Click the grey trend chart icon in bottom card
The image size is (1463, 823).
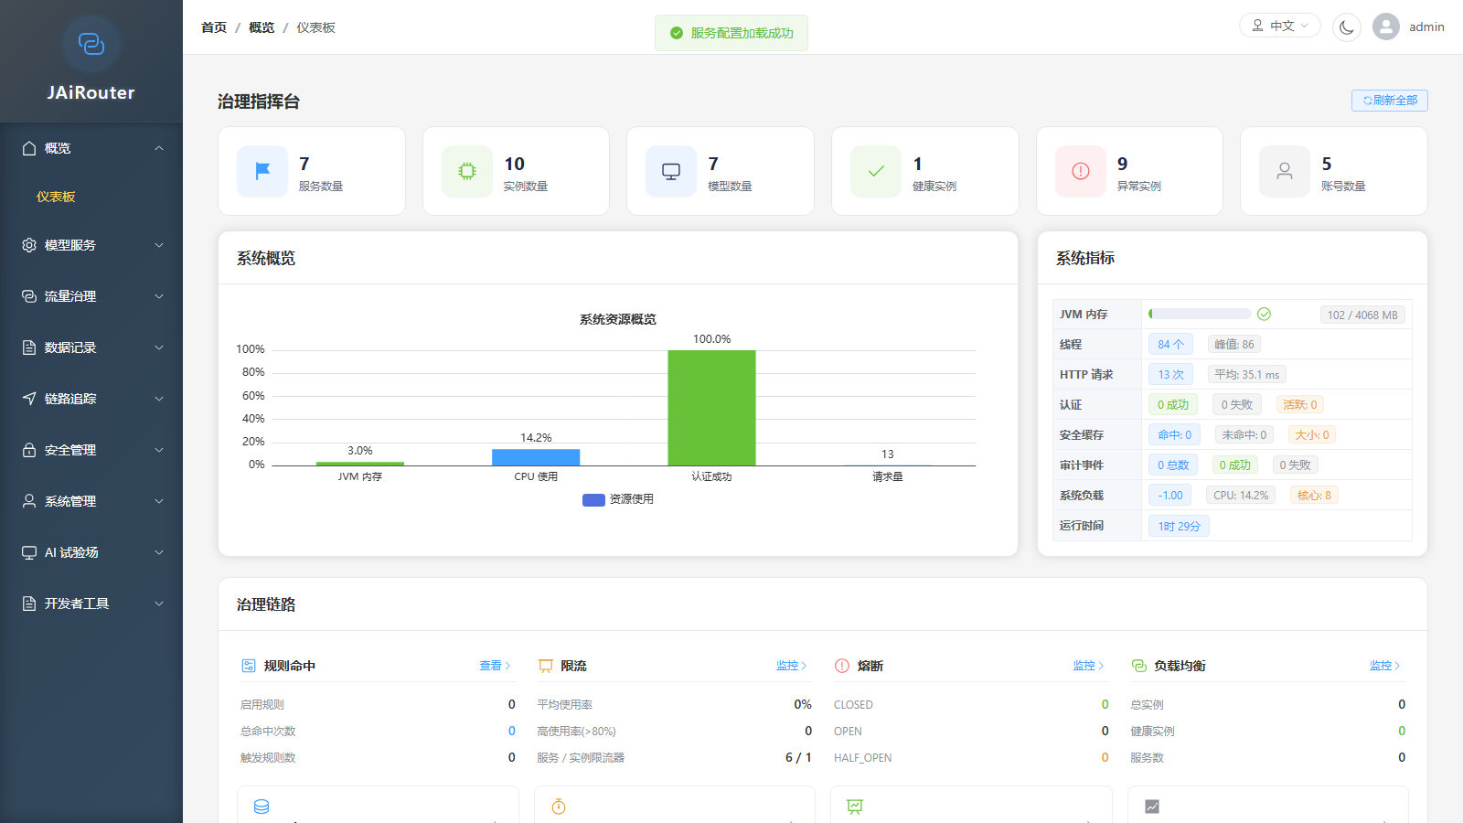(1152, 807)
